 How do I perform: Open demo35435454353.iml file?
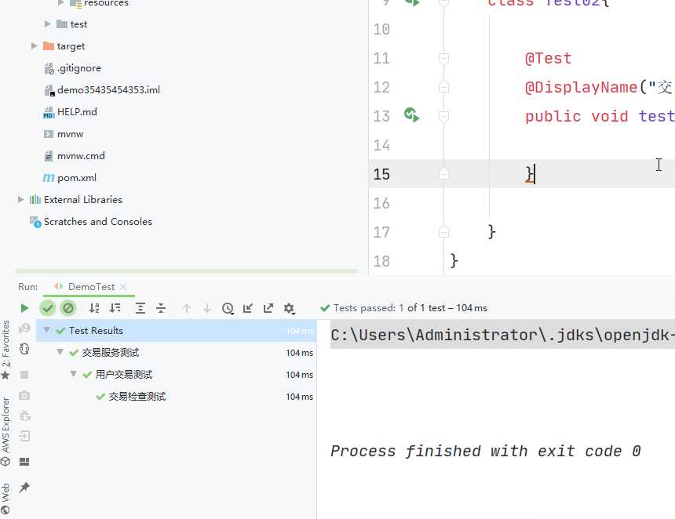[x=108, y=90]
